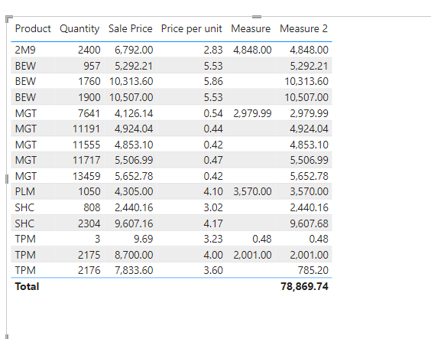Select sale price 8,700.00
The width and height of the screenshot is (431, 339).
point(134,255)
